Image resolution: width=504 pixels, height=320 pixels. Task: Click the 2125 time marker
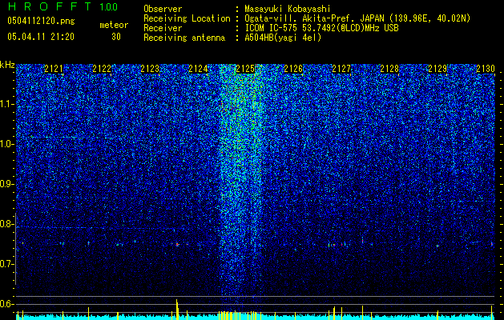(245, 68)
